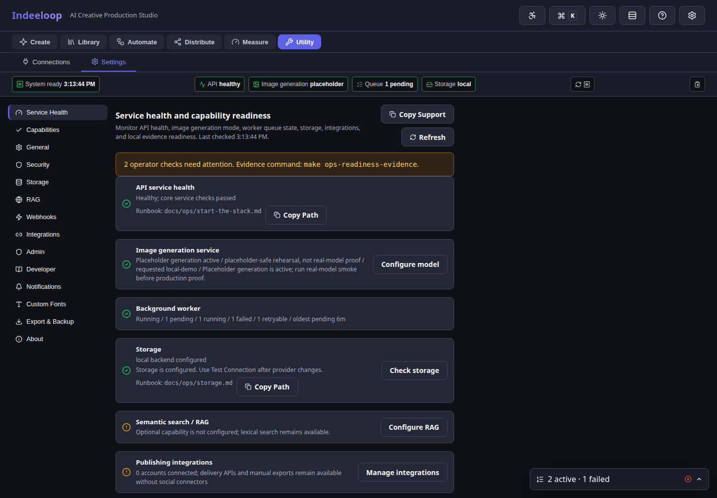Open the Library tab

pyautogui.click(x=84, y=42)
